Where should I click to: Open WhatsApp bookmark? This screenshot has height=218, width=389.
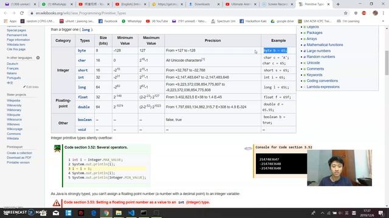click(131, 21)
